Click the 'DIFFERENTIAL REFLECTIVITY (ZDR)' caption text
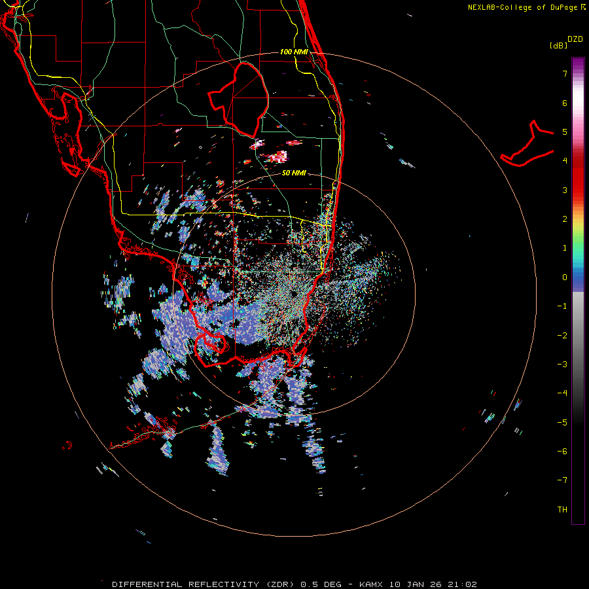The image size is (589, 589). click(205, 584)
